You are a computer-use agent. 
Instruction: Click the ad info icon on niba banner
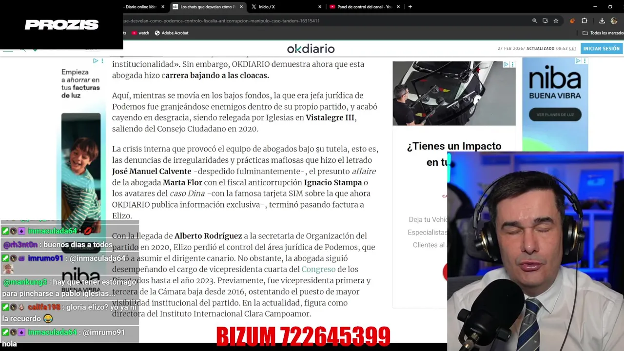(x=578, y=61)
